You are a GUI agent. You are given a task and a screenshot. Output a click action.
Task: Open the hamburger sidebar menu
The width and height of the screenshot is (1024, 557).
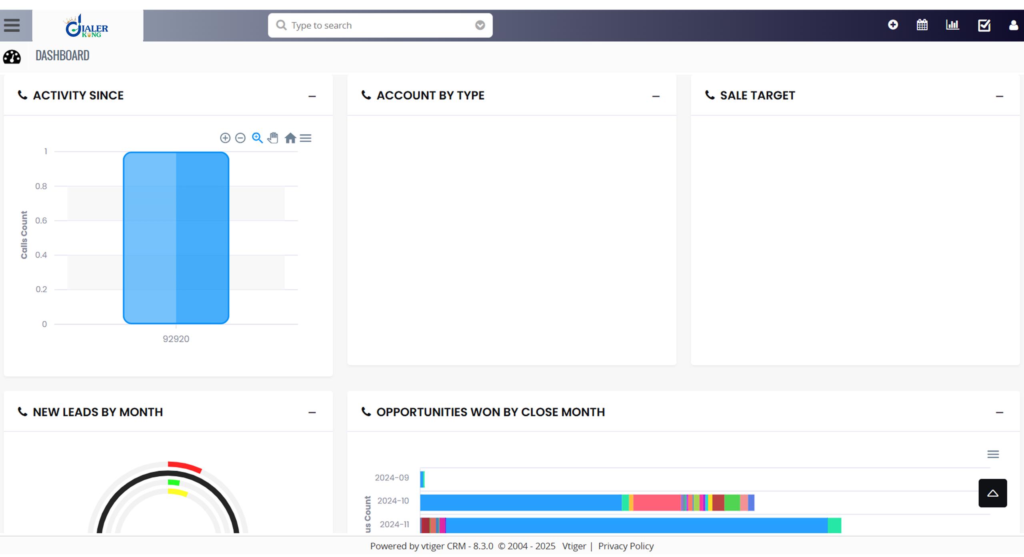pyautogui.click(x=12, y=25)
